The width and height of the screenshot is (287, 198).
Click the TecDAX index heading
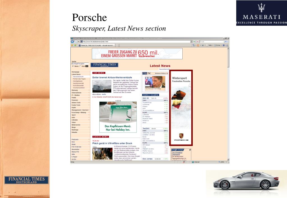pos(146,128)
